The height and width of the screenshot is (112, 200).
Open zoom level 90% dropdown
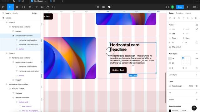pyautogui.click(x=195, y=7)
